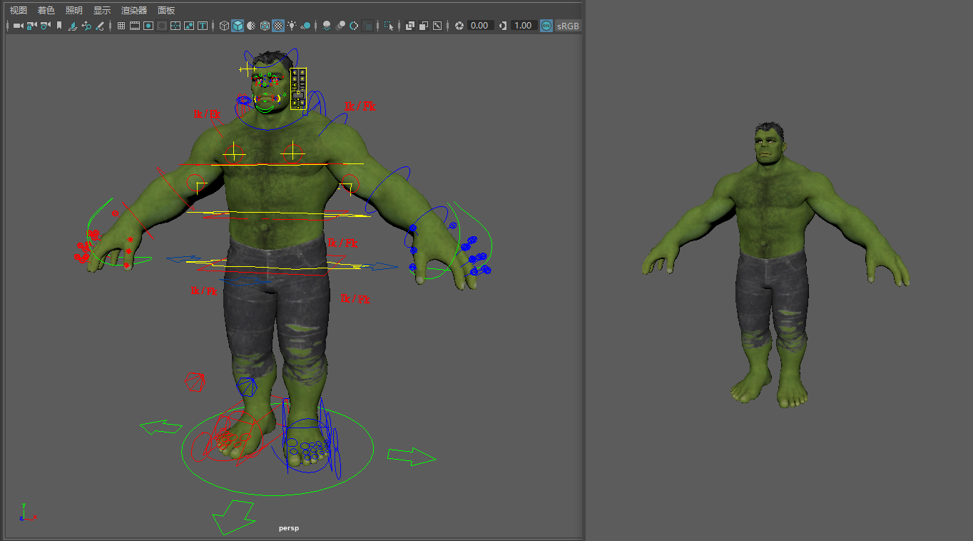Switch to Wireframe display mode
This screenshot has height=541, width=973.
tap(224, 26)
